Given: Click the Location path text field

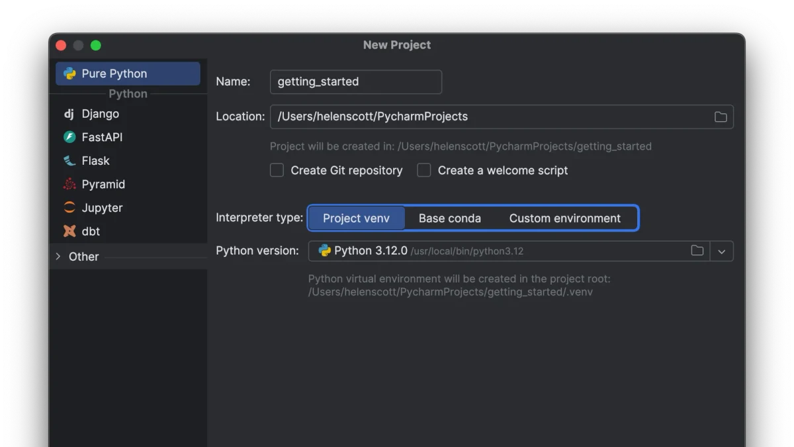Looking at the screenshot, I should click(502, 117).
